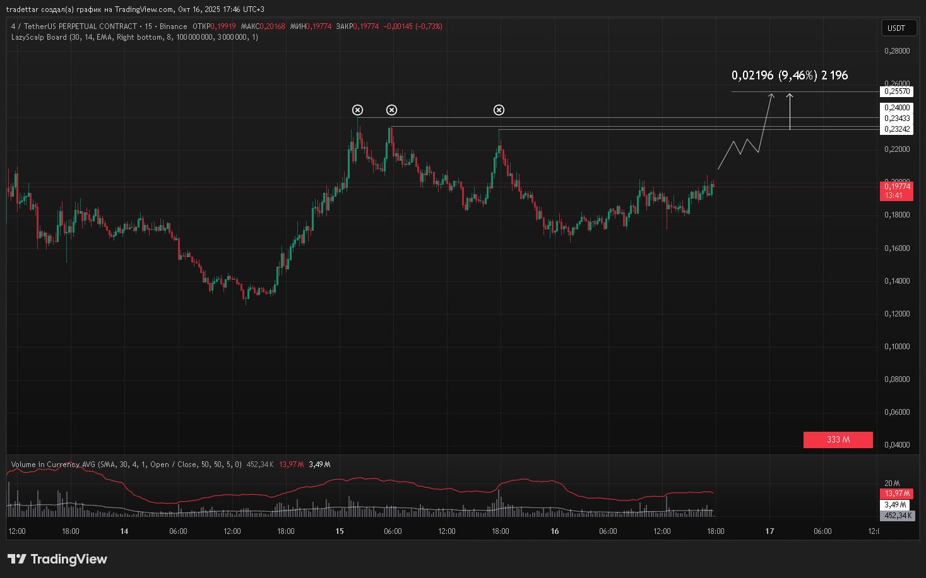Click the 0,24000 price label
This screenshot has width=926, height=578.
[896, 108]
